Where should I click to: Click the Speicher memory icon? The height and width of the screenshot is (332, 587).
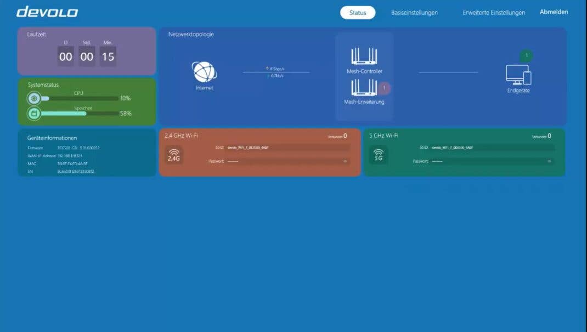(34, 114)
